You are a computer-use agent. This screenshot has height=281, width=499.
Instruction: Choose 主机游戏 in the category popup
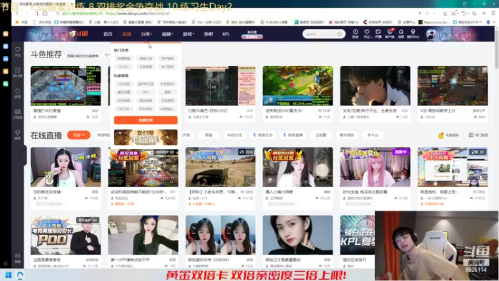[167, 101]
